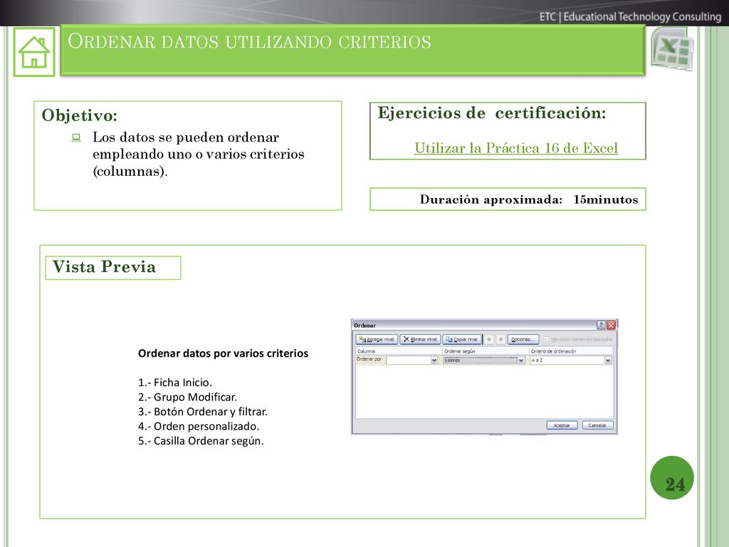Click the Excel logo icon
Screen dimensions: 729x547
[x=672, y=49]
